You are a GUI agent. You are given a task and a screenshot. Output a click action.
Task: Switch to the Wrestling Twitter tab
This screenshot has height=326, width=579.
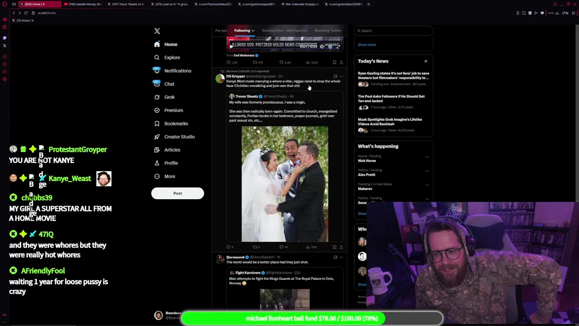click(327, 30)
